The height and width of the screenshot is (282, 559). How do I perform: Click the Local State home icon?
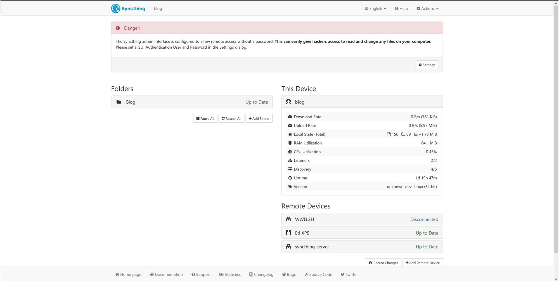click(x=290, y=134)
